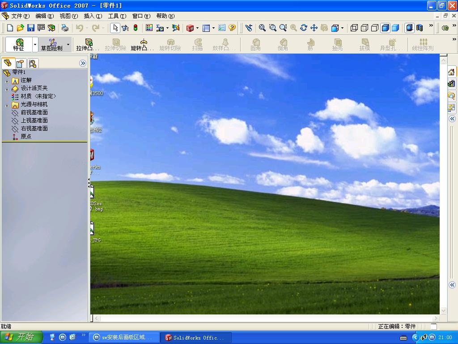Open the Home icon in task pane
The height and width of the screenshot is (344, 458).
[x=451, y=72]
